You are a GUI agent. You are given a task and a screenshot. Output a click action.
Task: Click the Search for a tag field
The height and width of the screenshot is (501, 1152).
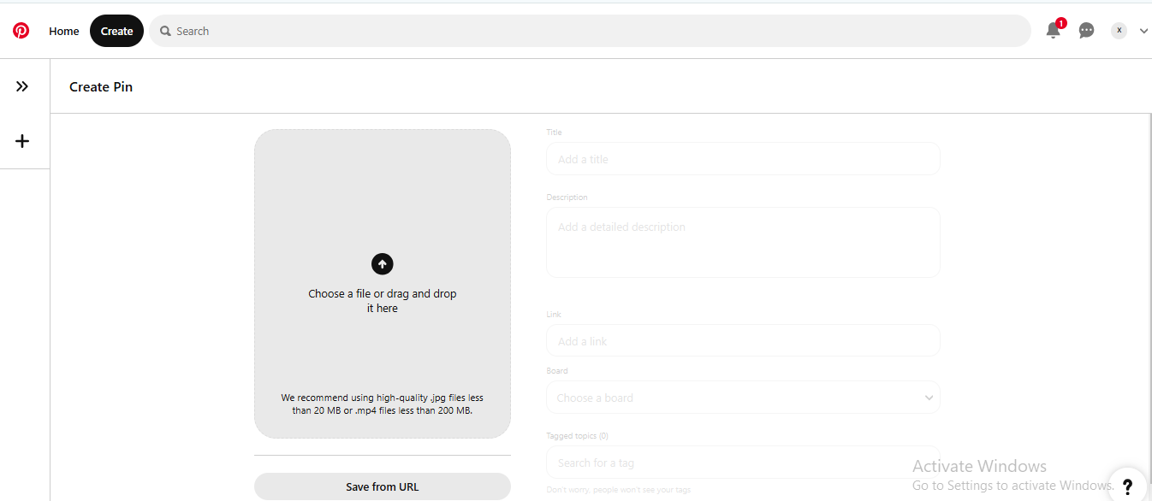point(743,463)
